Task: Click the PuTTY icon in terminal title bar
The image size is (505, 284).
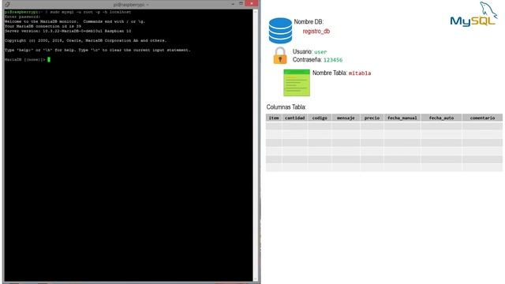Action: pyautogui.click(x=7, y=4)
